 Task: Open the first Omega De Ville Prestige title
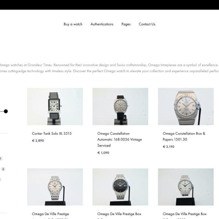point(51,214)
